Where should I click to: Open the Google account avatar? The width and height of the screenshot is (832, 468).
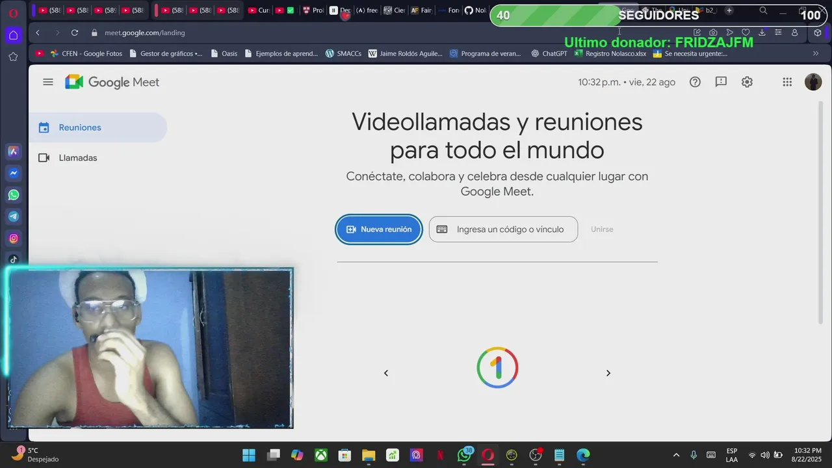[813, 82]
